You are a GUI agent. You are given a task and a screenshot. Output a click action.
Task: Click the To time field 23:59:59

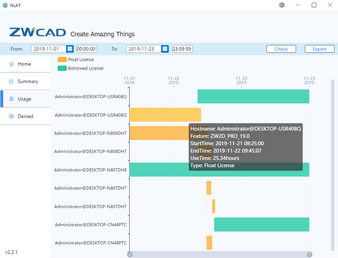[182, 49]
